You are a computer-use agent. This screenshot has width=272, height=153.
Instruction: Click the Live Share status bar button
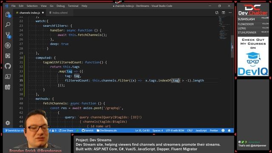66,130
